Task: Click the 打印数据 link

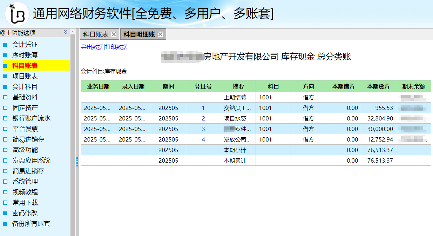Action: (x=116, y=47)
